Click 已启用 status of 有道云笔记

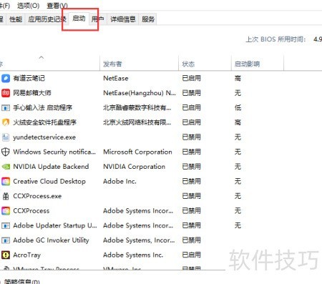tap(191, 78)
